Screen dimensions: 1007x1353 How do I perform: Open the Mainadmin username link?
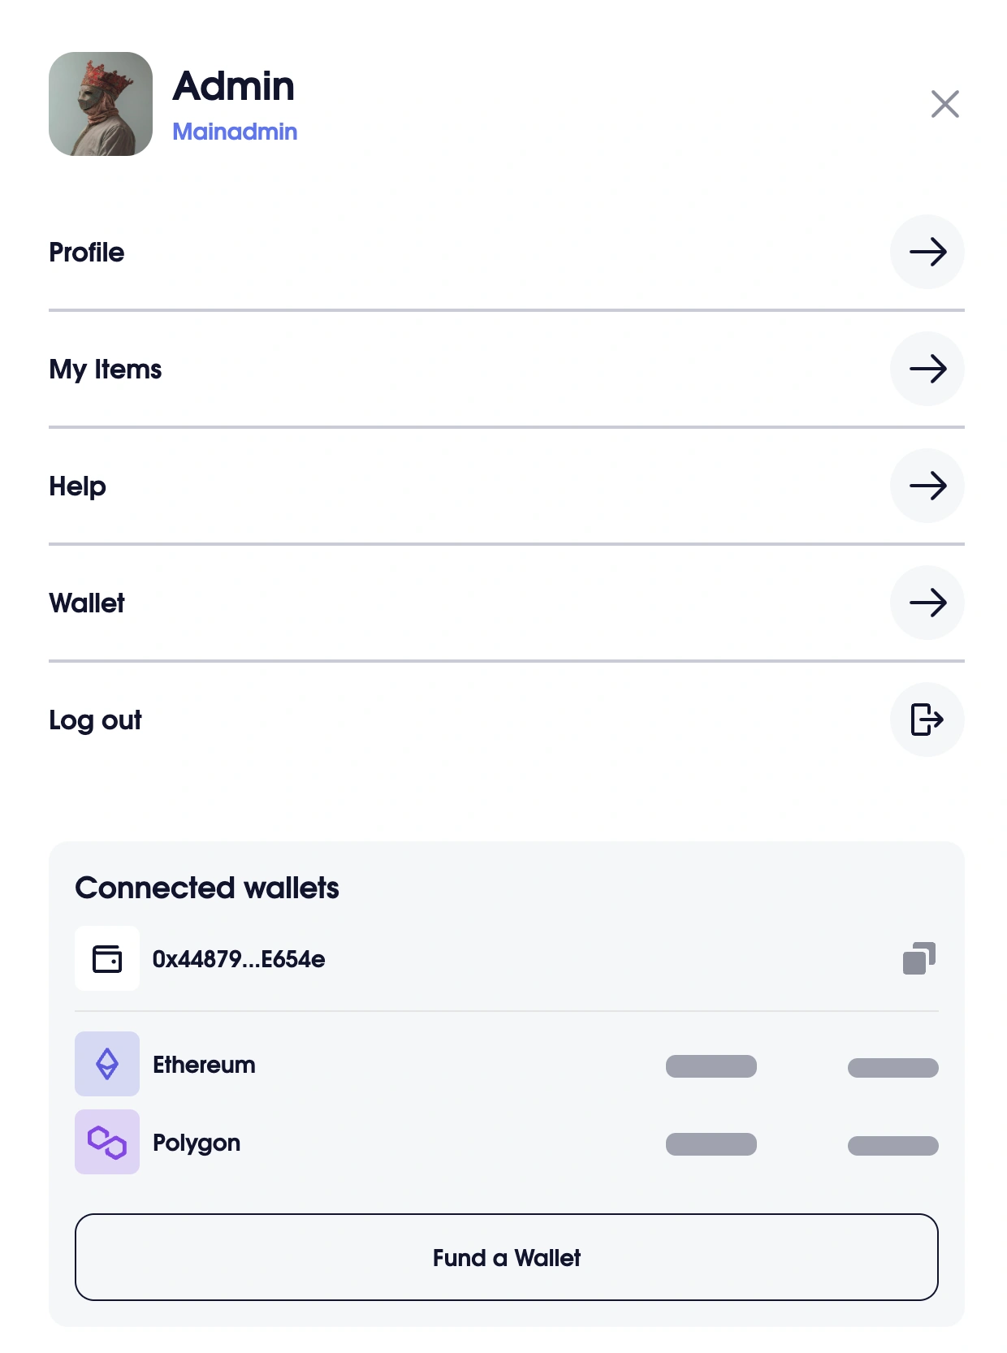coord(235,132)
